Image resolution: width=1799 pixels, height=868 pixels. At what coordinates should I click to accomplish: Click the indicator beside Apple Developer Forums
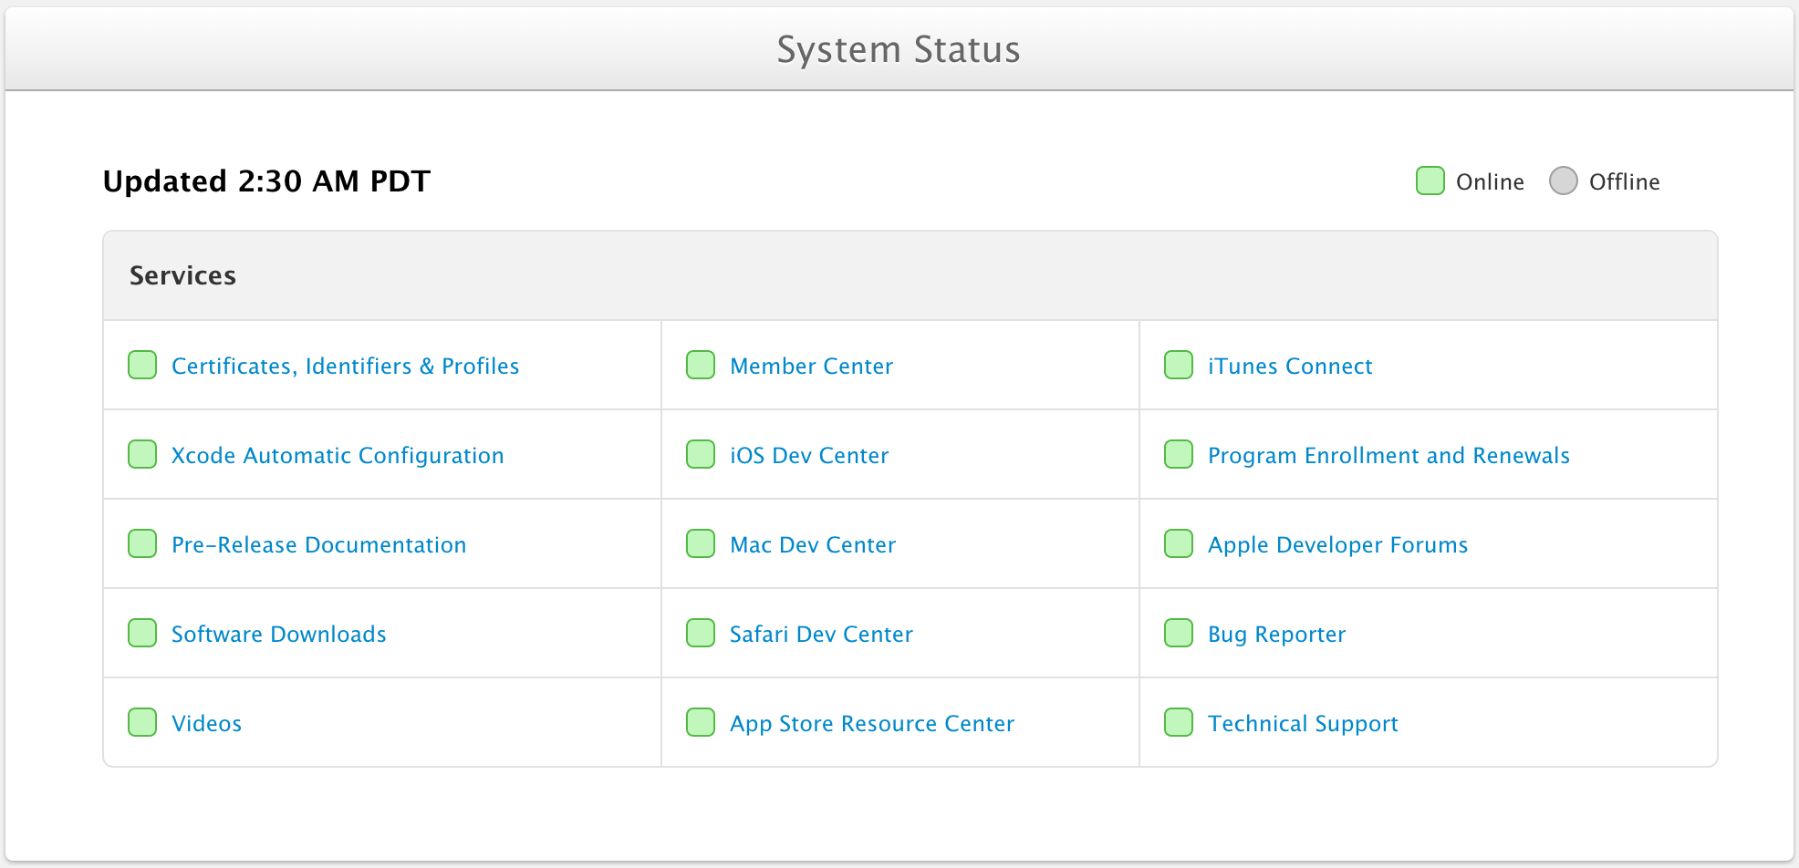click(x=1179, y=543)
